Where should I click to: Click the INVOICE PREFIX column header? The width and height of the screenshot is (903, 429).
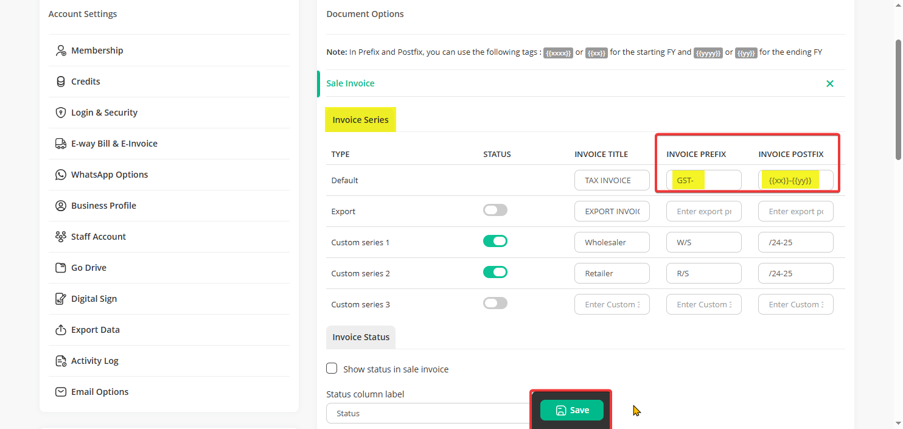[x=696, y=154]
